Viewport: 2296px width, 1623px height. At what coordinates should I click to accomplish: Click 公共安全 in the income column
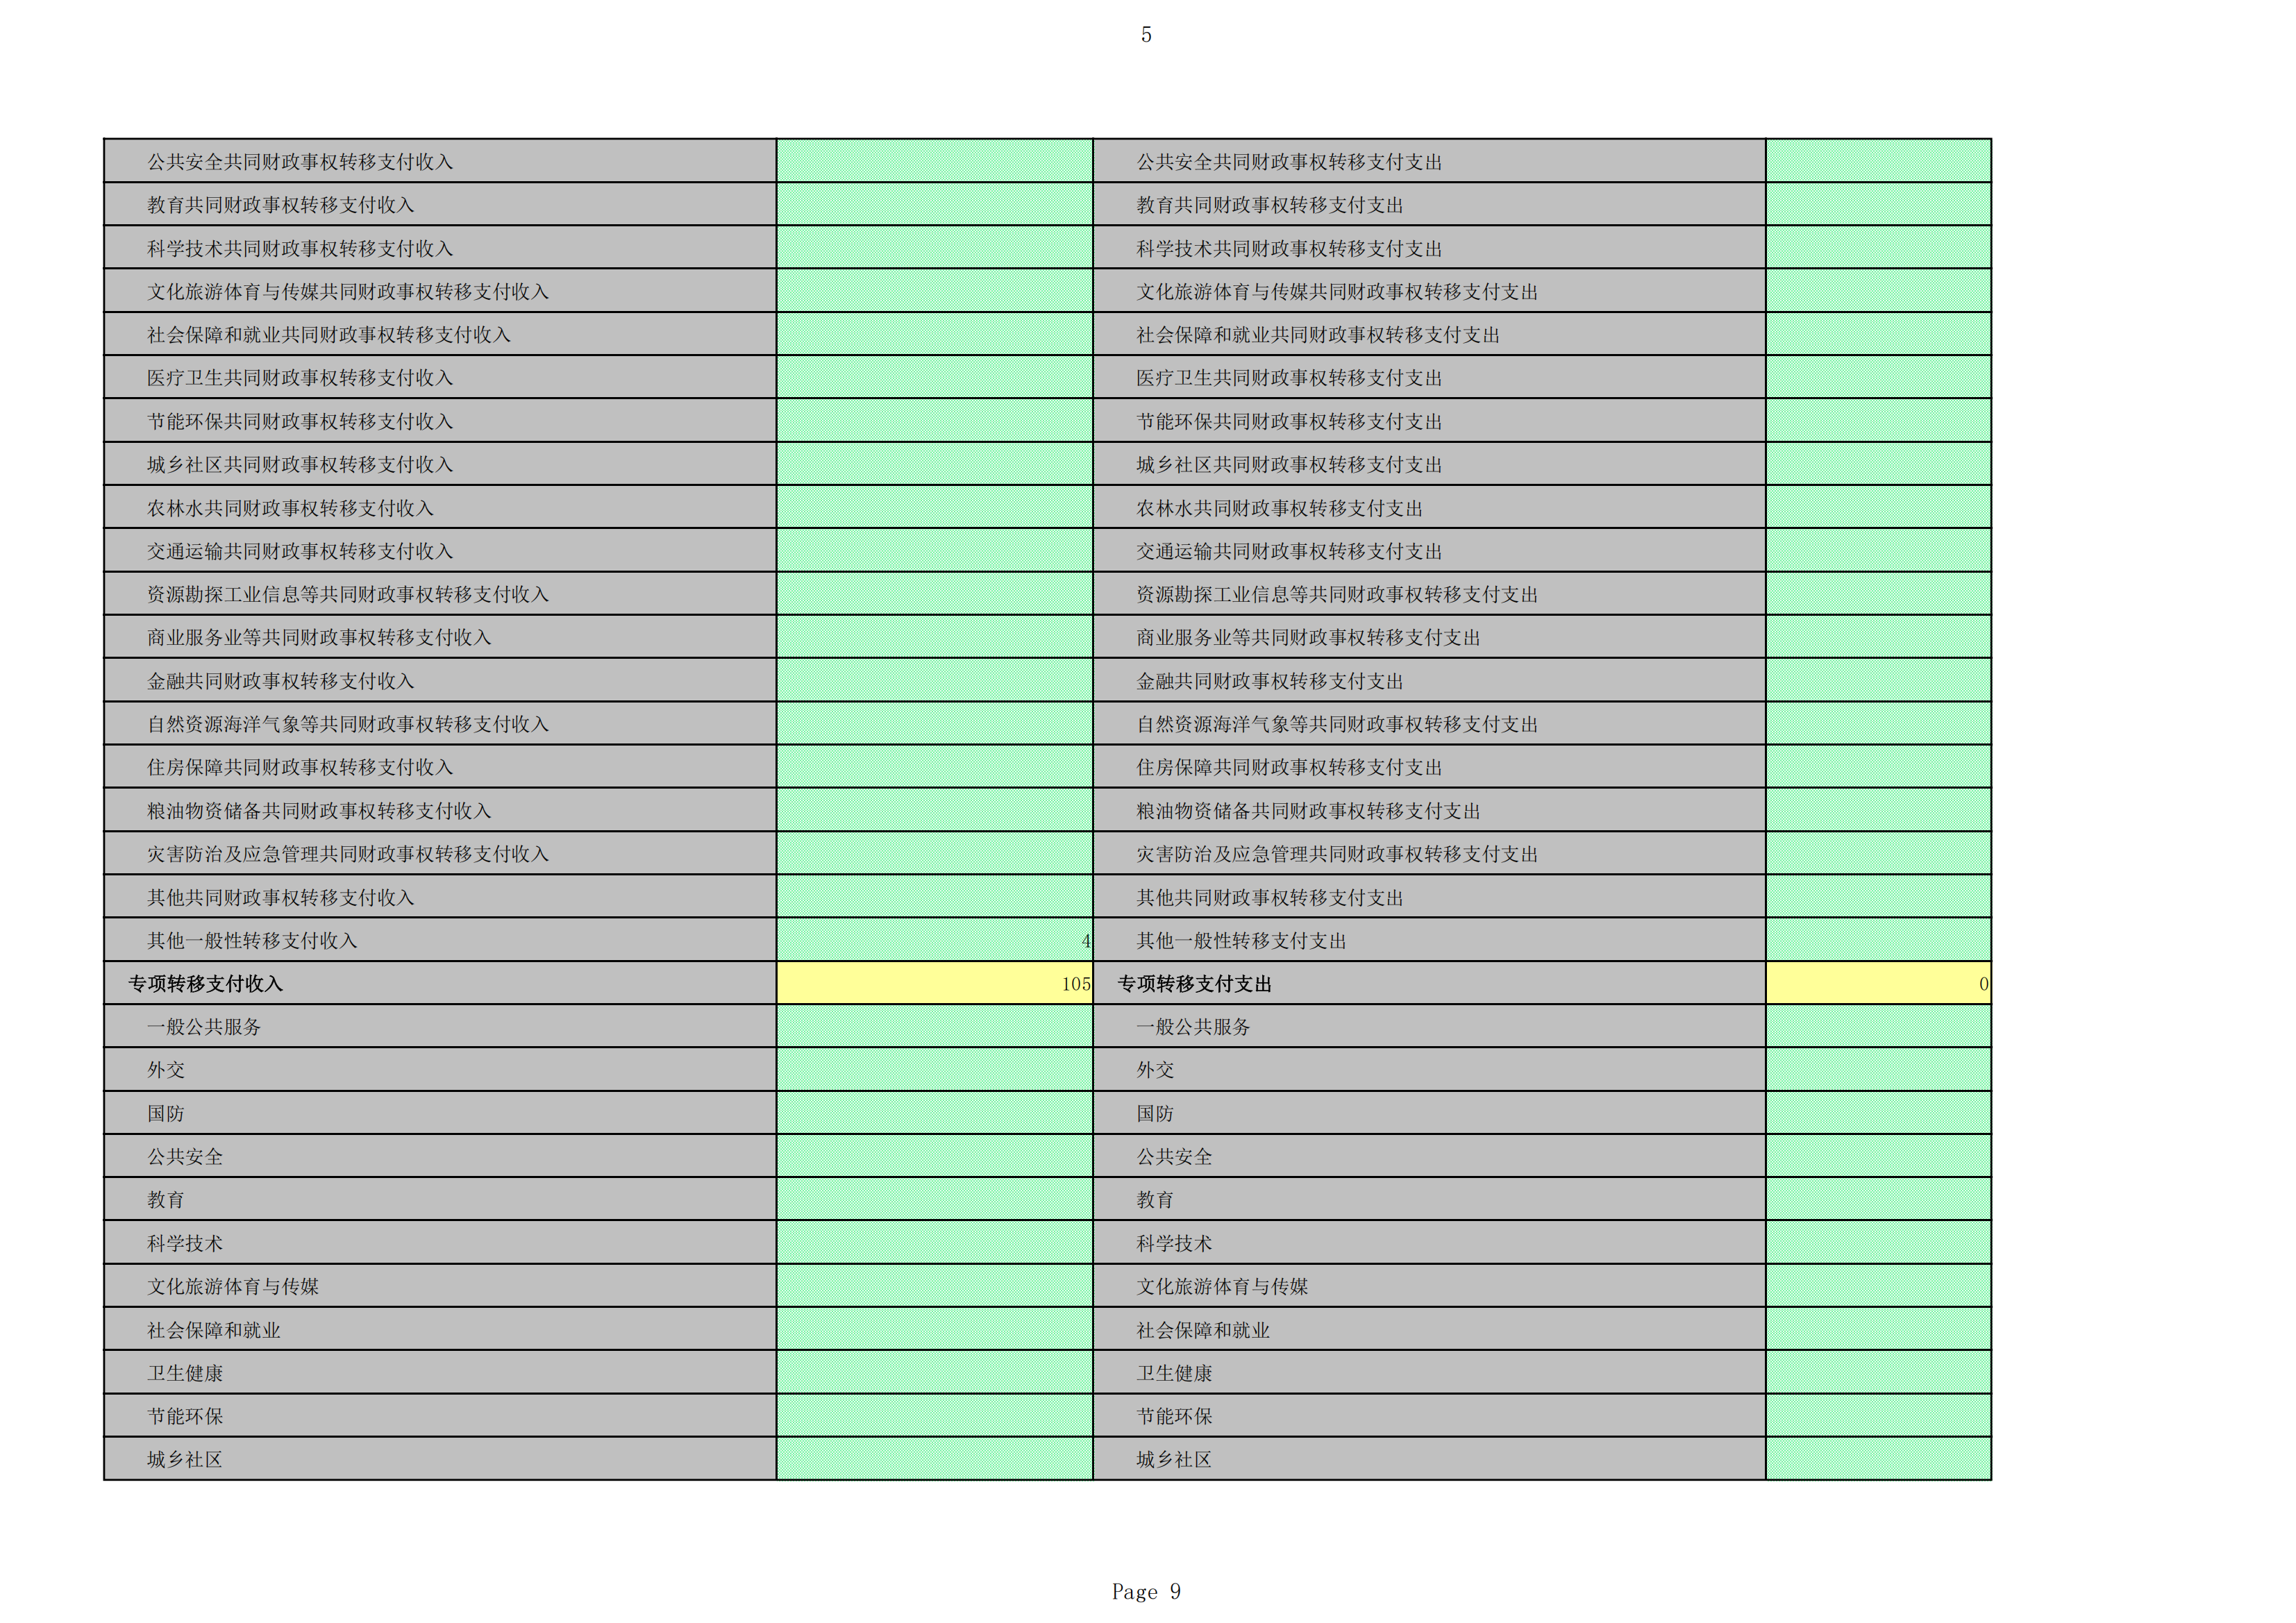(x=185, y=1158)
